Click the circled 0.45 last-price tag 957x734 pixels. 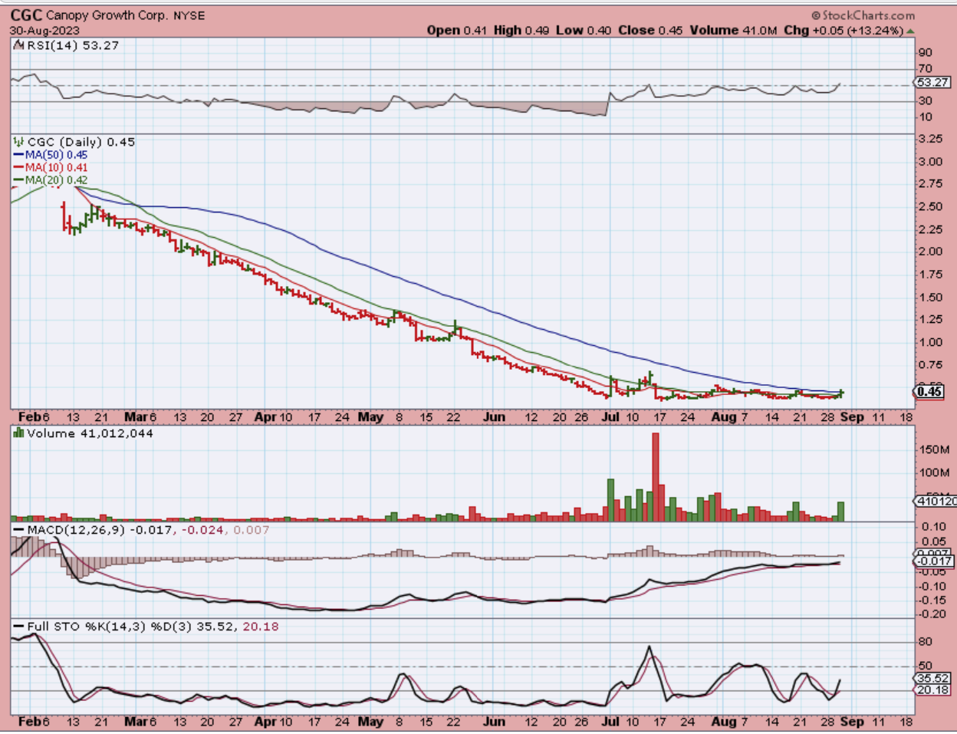tap(929, 392)
